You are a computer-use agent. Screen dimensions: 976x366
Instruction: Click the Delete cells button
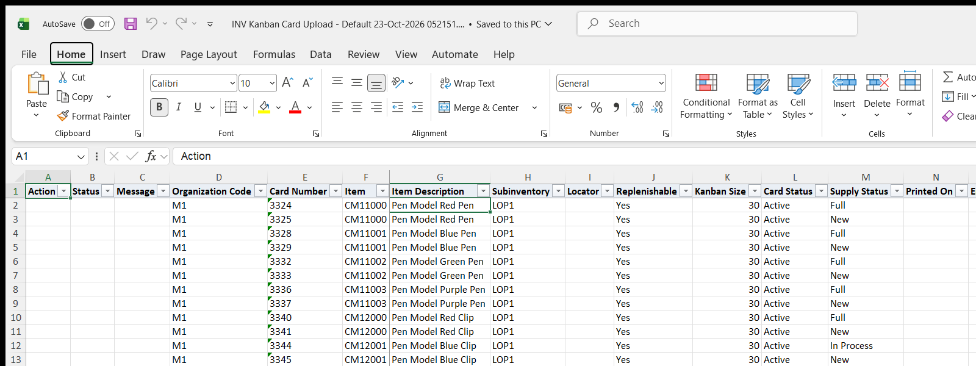pos(877,96)
